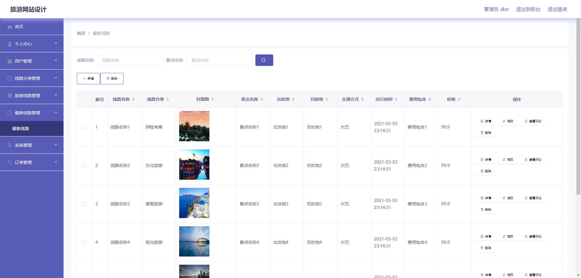Click 退出登录 link
Viewport: 581px width, 278px height.
[557, 9]
